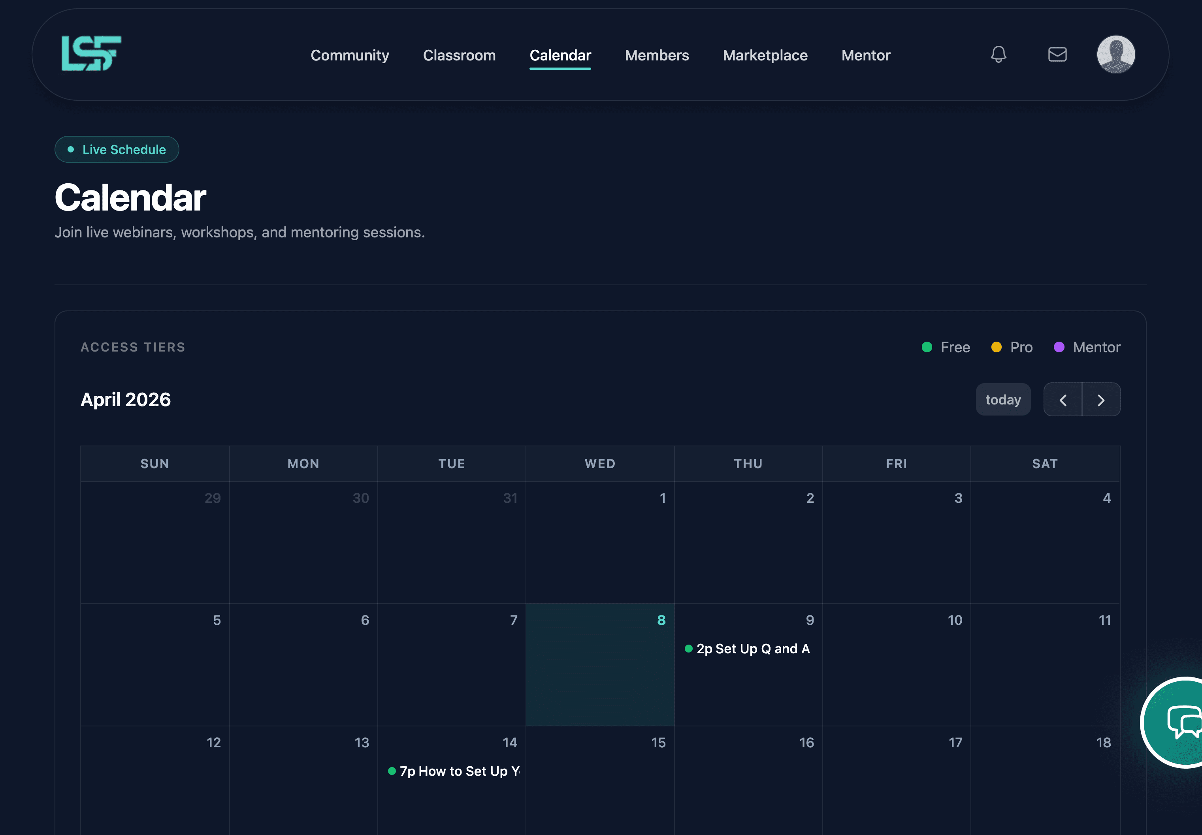Image resolution: width=1202 pixels, height=835 pixels.
Task: Navigate to Marketplace
Action: pos(765,55)
